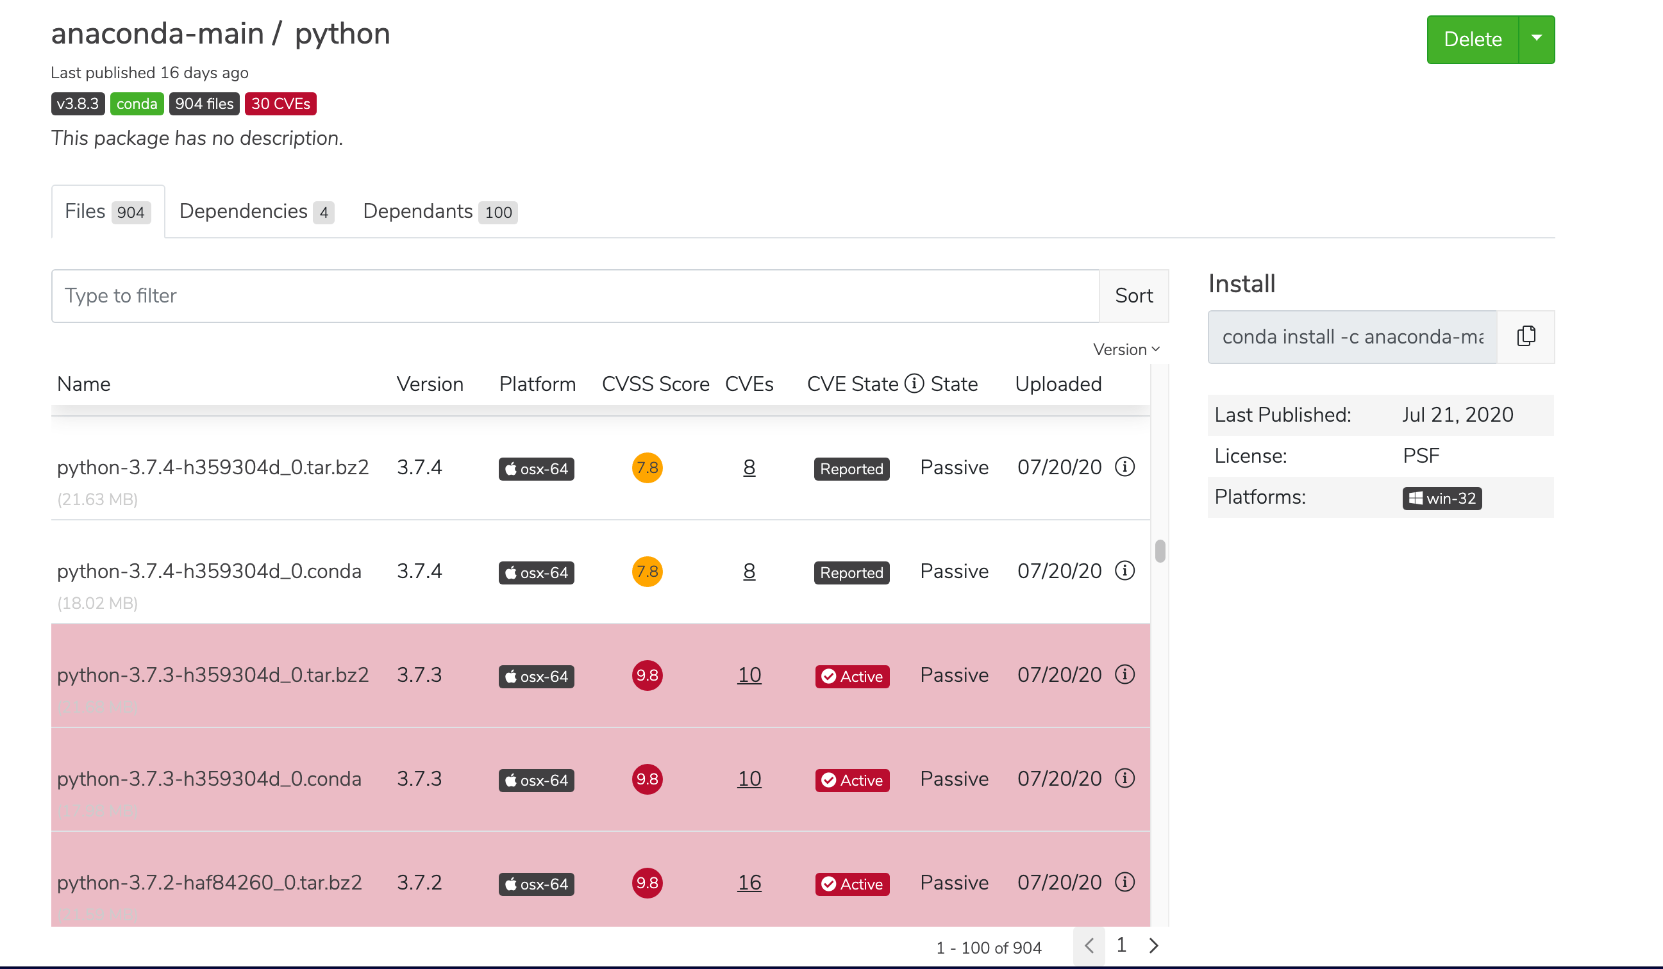
Task: Copy the conda install command
Action: tap(1526, 336)
